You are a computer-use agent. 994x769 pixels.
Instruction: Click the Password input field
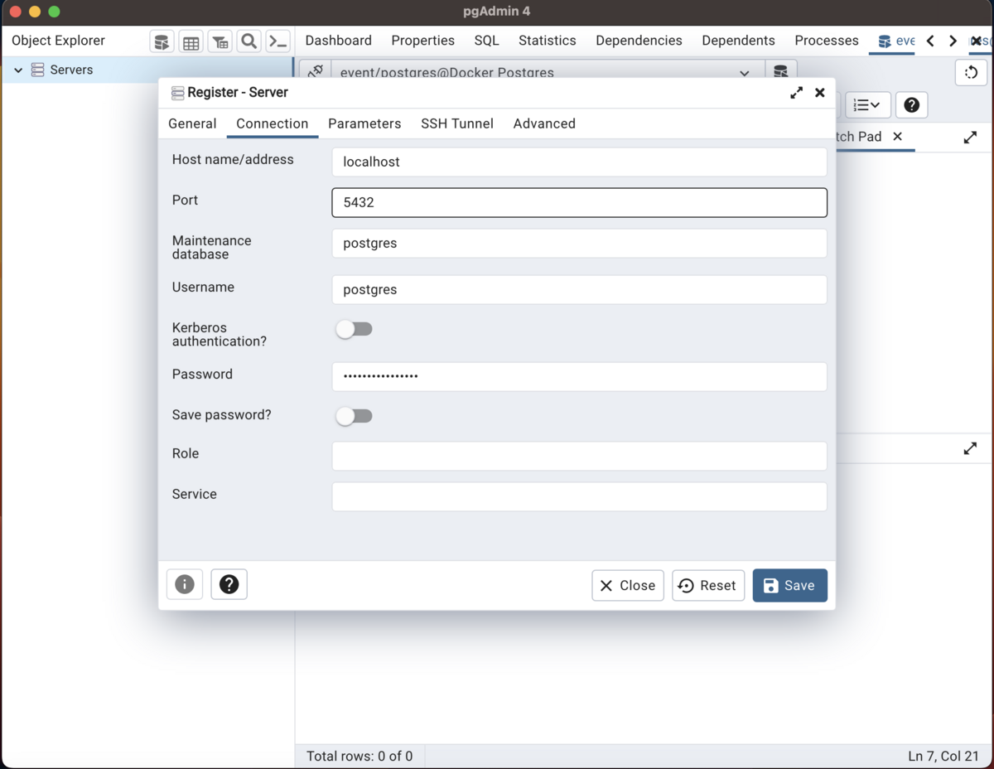pyautogui.click(x=579, y=376)
